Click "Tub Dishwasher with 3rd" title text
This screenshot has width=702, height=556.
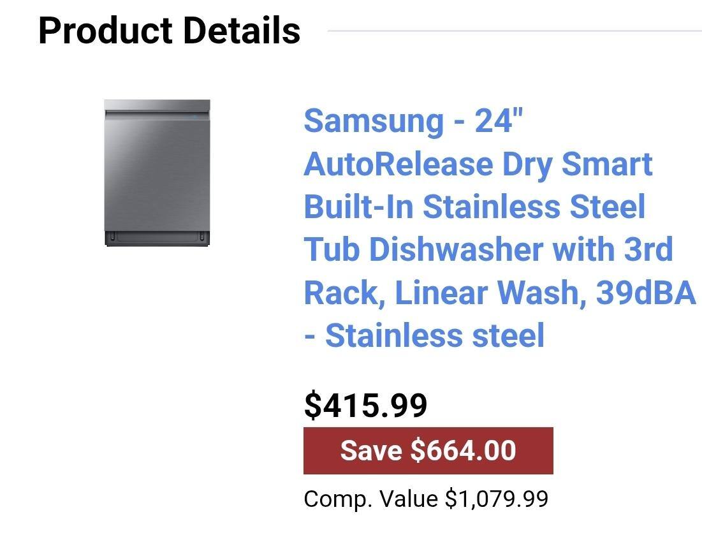pyautogui.click(x=488, y=249)
